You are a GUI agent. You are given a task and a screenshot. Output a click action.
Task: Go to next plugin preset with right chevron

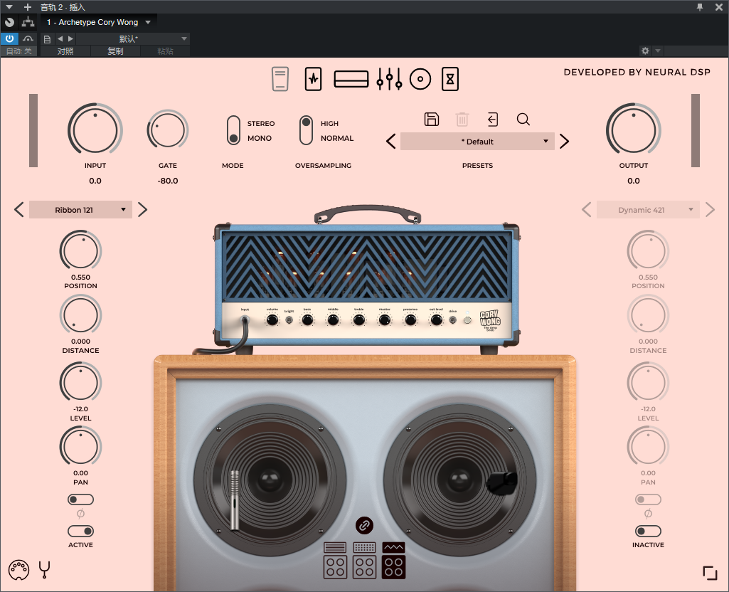tap(565, 142)
